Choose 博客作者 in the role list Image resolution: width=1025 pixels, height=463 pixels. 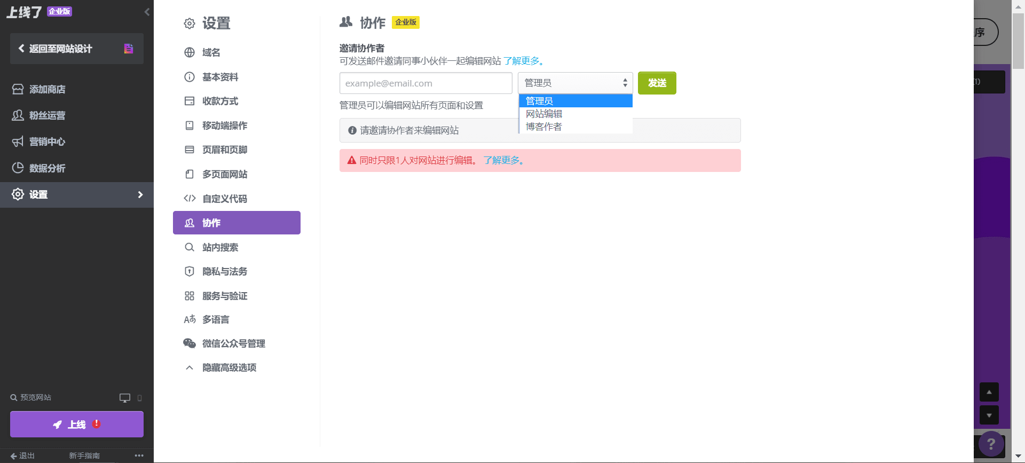click(x=575, y=127)
